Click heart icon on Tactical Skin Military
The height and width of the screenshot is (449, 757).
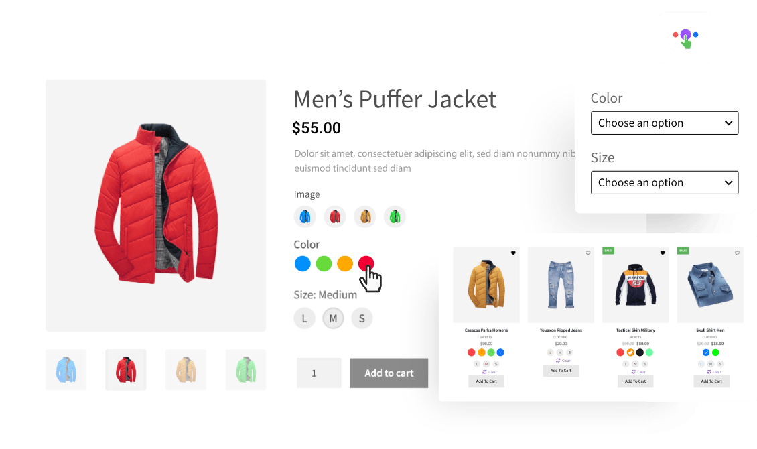(x=663, y=253)
